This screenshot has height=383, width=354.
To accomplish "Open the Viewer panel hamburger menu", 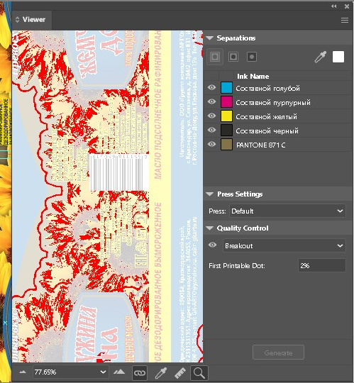I will click(345, 21).
